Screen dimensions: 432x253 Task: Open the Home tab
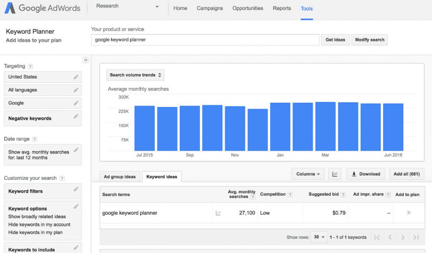[x=180, y=8]
